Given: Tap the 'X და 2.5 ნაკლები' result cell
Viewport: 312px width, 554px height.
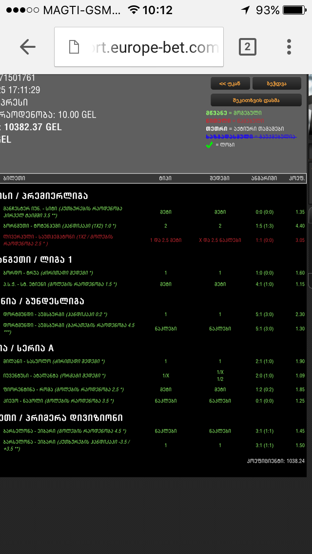Looking at the screenshot, I should [x=220, y=240].
